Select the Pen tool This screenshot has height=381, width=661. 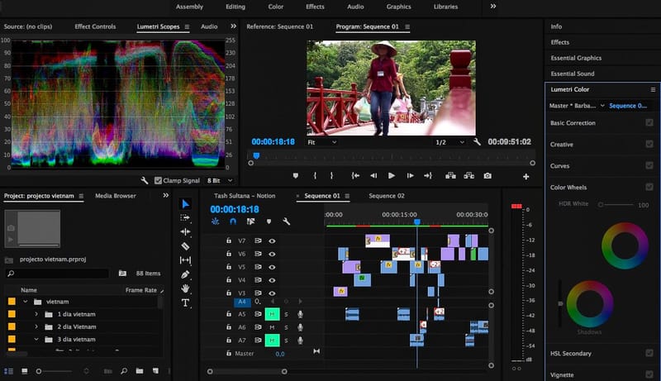185,274
